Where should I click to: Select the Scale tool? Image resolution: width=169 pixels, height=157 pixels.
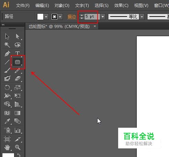(18, 87)
